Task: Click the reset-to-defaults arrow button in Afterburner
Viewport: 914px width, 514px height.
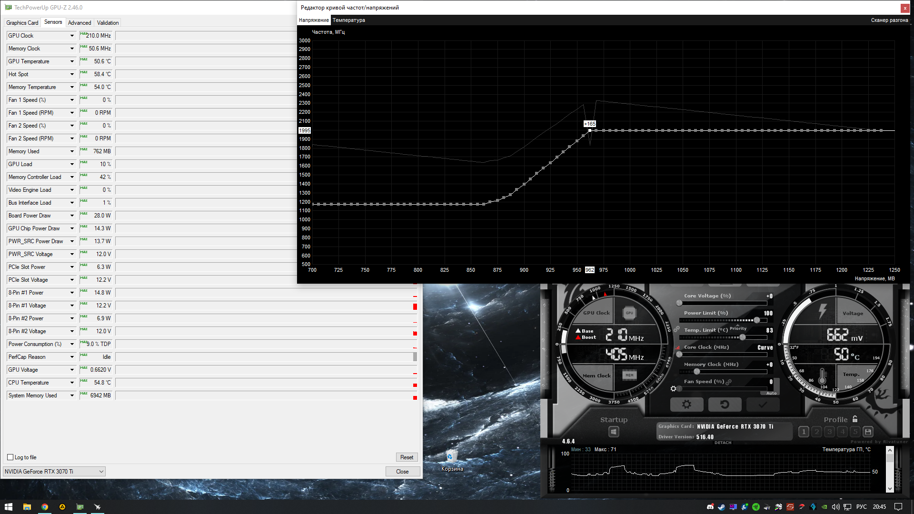Action: [x=725, y=405]
